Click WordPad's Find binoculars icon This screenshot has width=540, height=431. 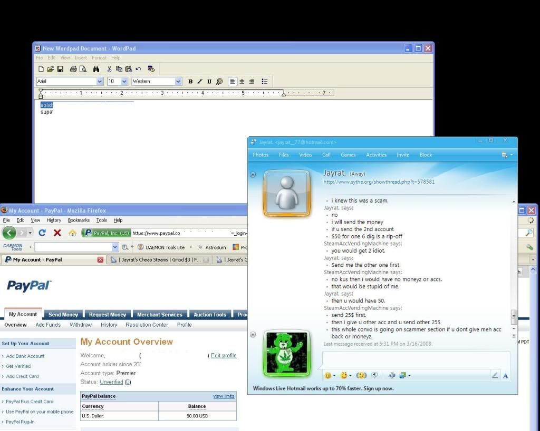(96, 69)
